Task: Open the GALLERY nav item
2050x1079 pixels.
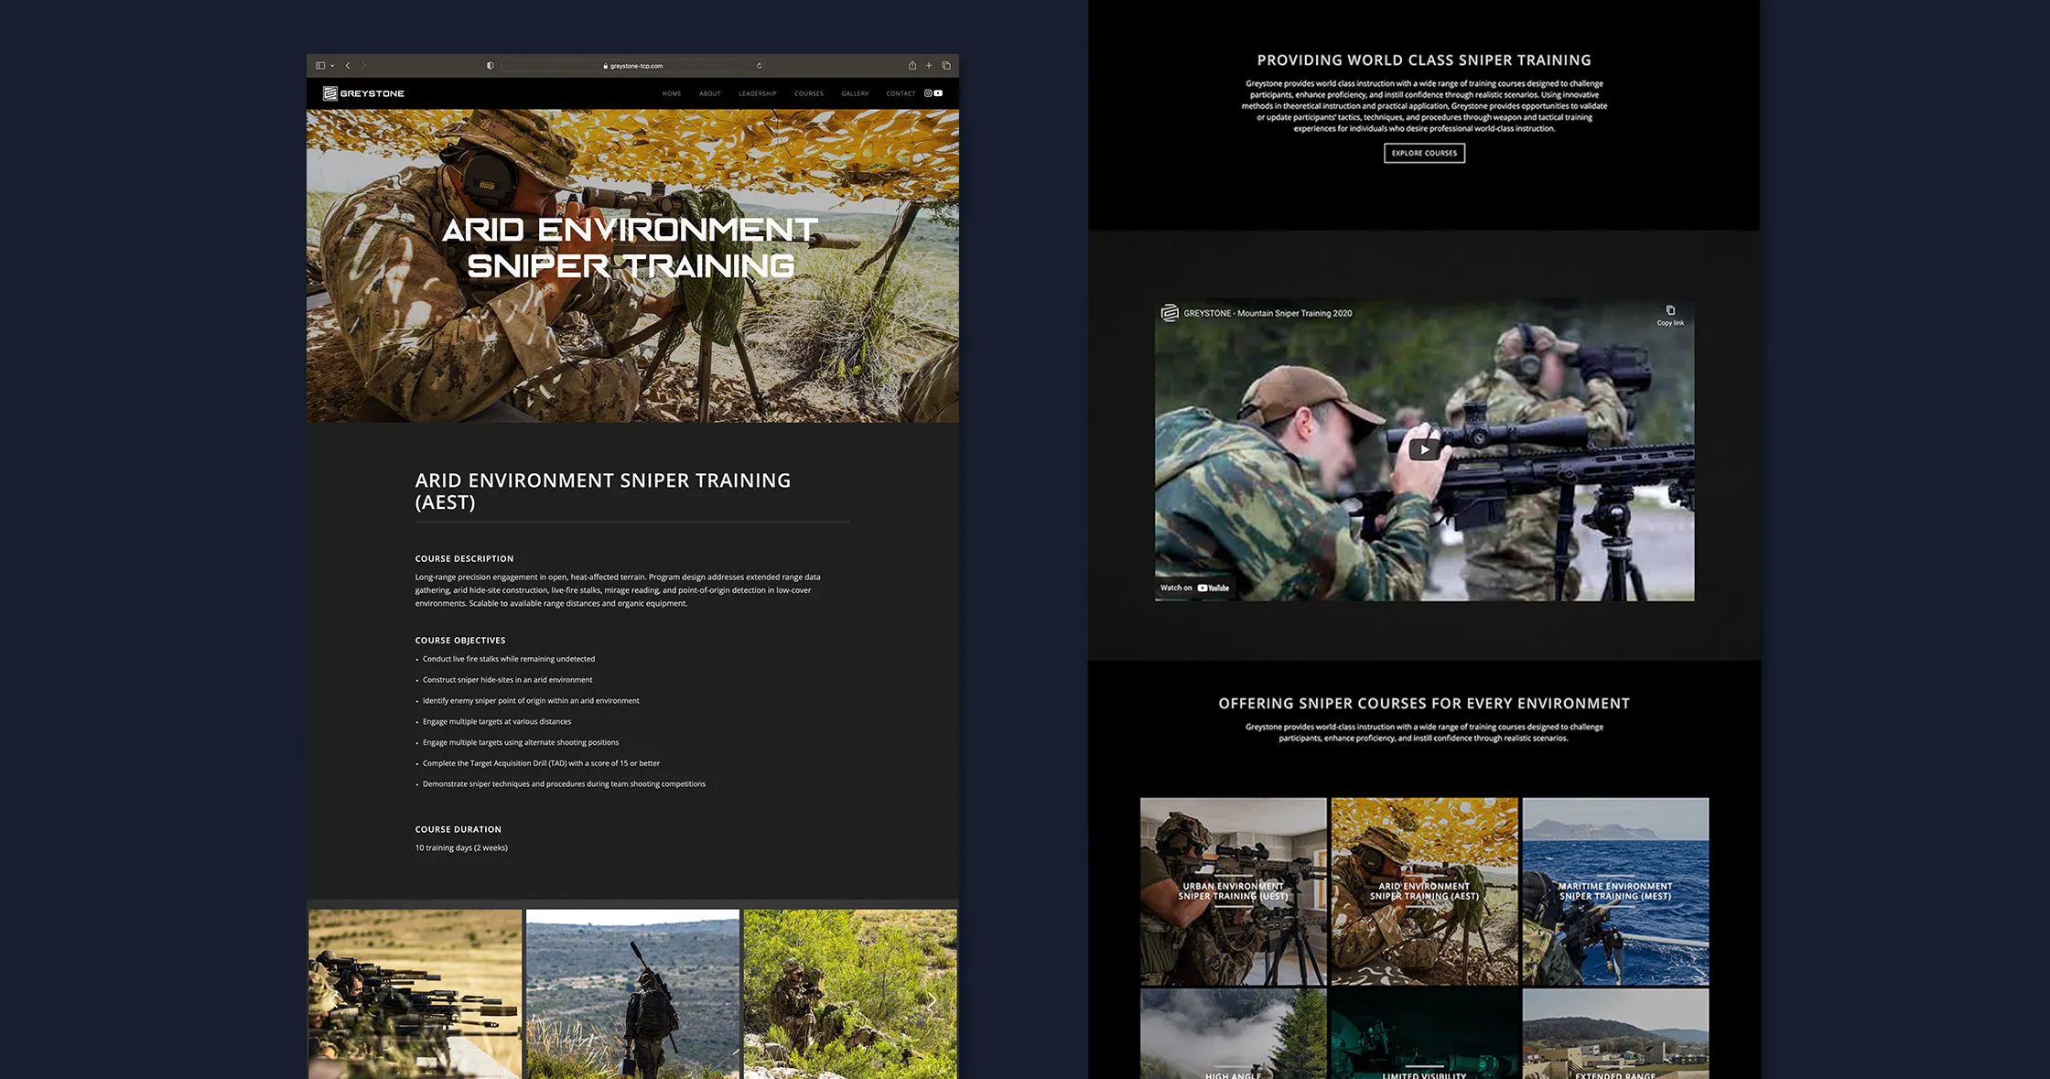Action: tap(855, 93)
